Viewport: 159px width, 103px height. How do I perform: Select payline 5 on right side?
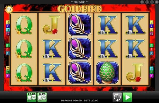[x=152, y=76]
